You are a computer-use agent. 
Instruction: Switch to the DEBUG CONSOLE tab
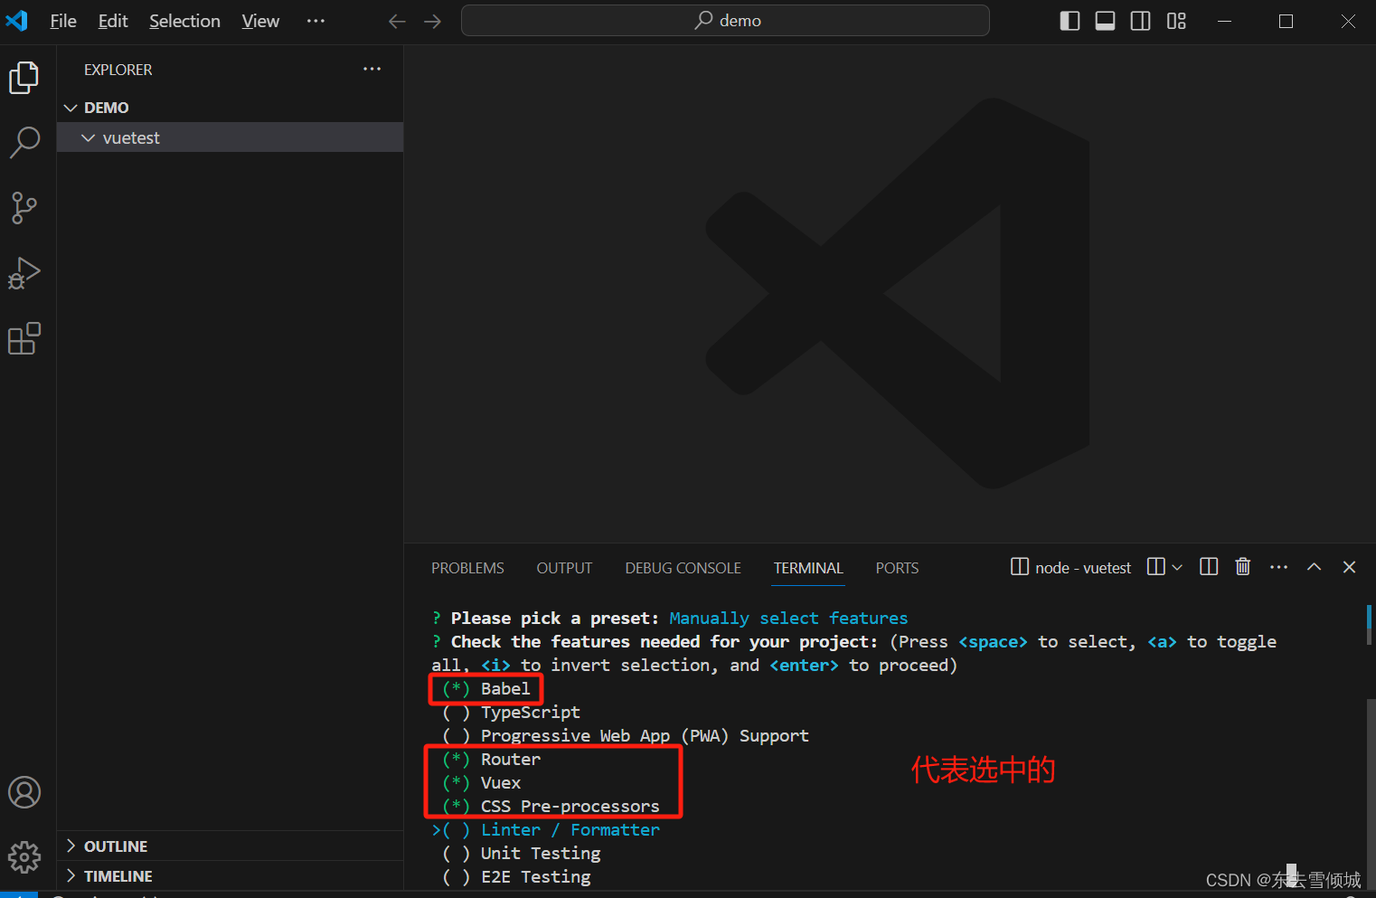point(683,568)
